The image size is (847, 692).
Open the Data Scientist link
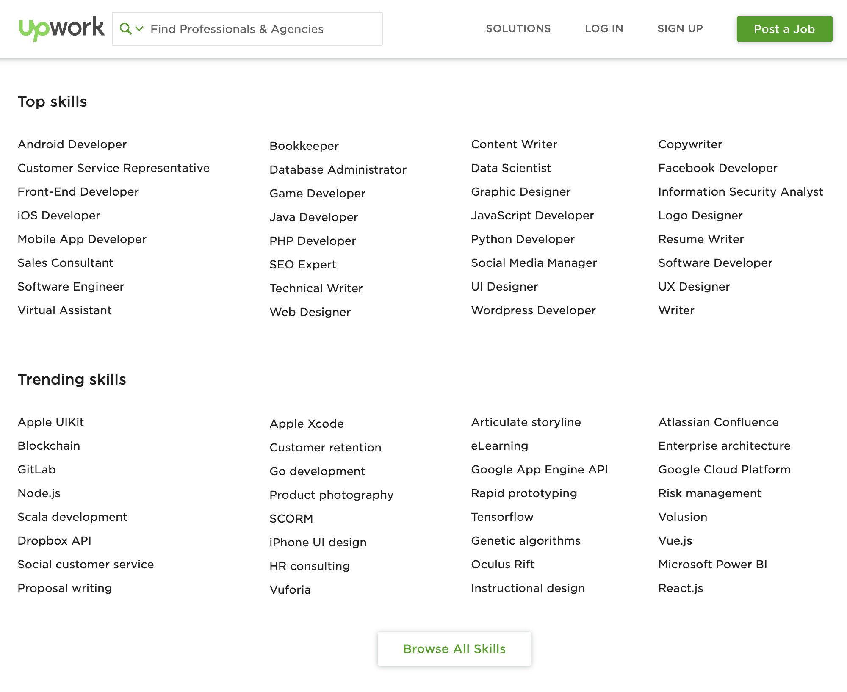511,168
